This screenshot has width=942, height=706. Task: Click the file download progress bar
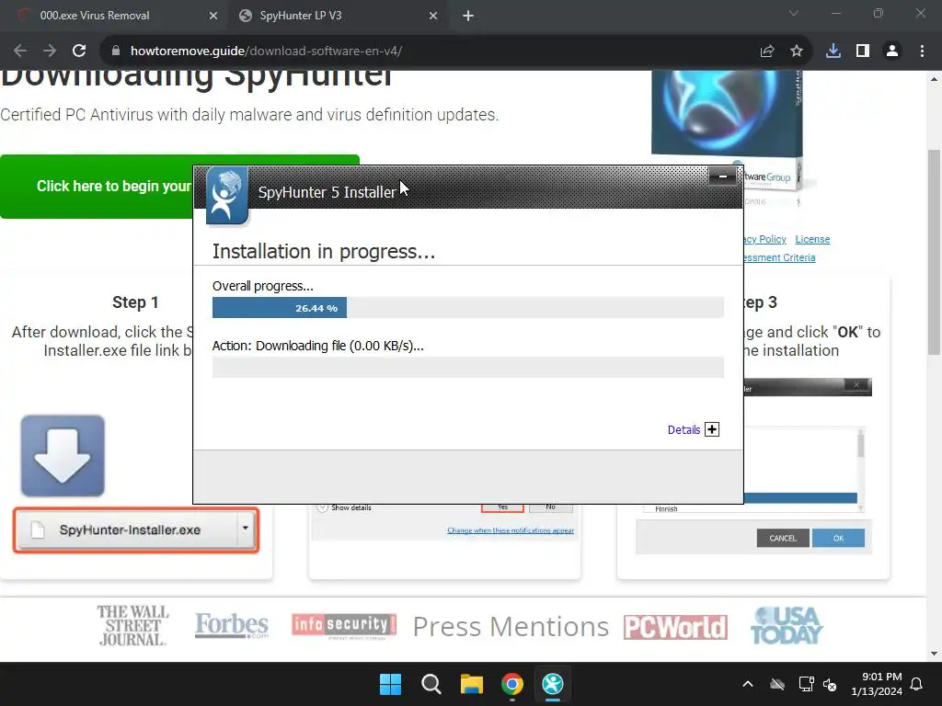(468, 367)
